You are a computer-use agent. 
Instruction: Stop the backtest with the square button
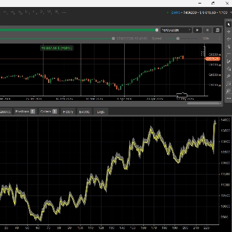click(x=208, y=30)
